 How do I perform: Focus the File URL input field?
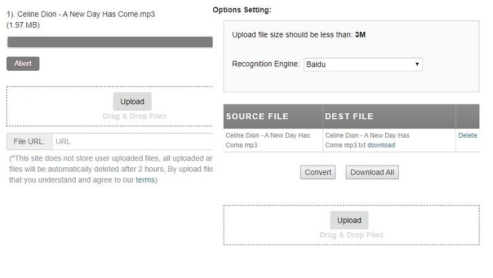point(132,141)
